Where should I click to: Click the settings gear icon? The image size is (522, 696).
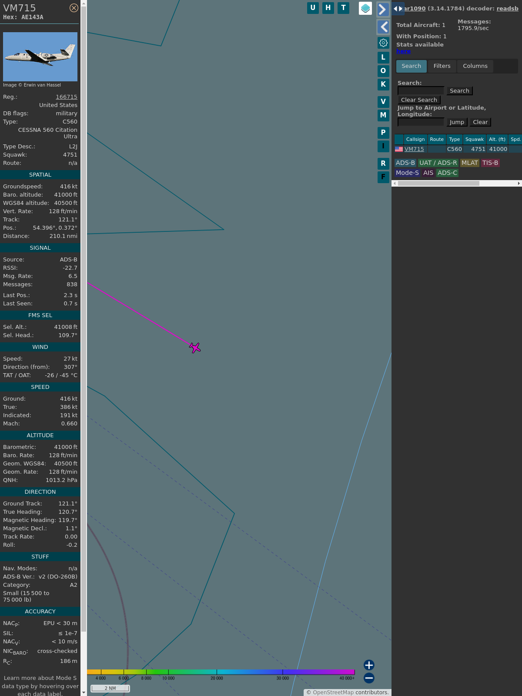coord(383,43)
